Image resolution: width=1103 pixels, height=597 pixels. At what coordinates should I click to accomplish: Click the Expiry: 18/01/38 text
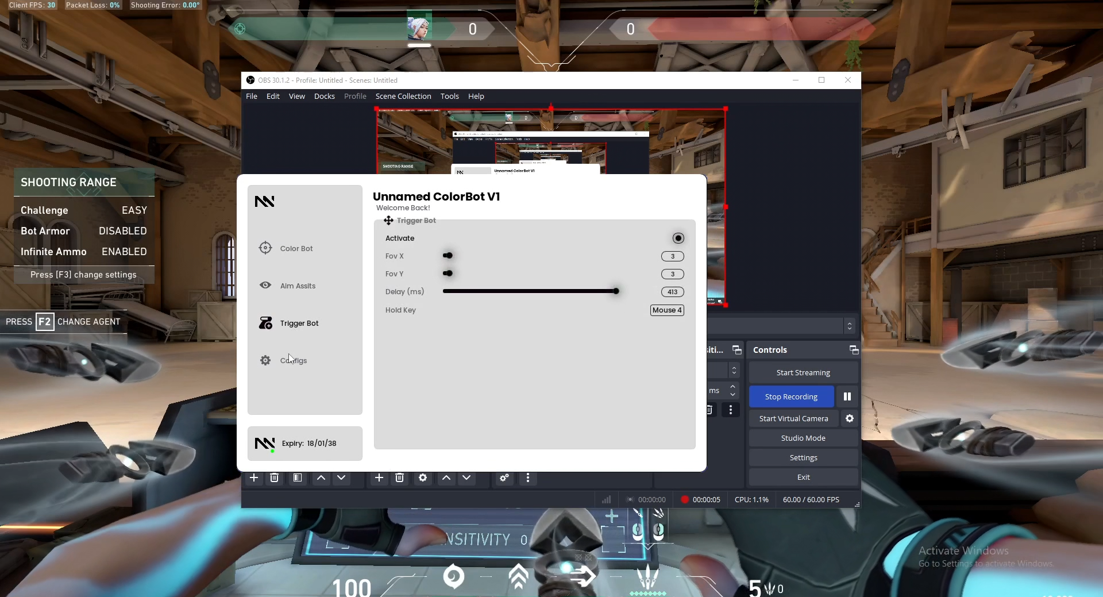309,443
